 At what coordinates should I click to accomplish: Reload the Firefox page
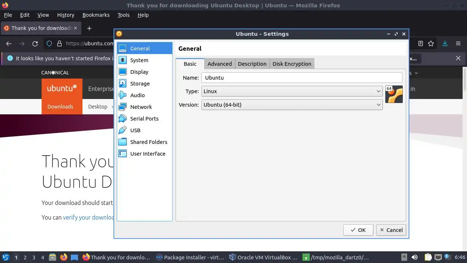[x=35, y=43]
